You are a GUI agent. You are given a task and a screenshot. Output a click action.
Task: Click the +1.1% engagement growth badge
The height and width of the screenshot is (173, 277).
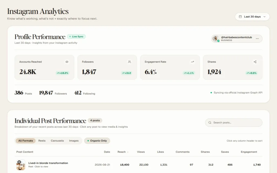pyautogui.click(x=189, y=73)
